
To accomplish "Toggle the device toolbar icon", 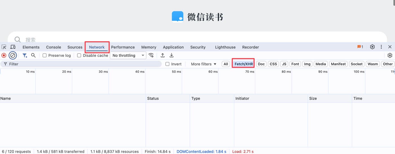I will pos(13,47).
